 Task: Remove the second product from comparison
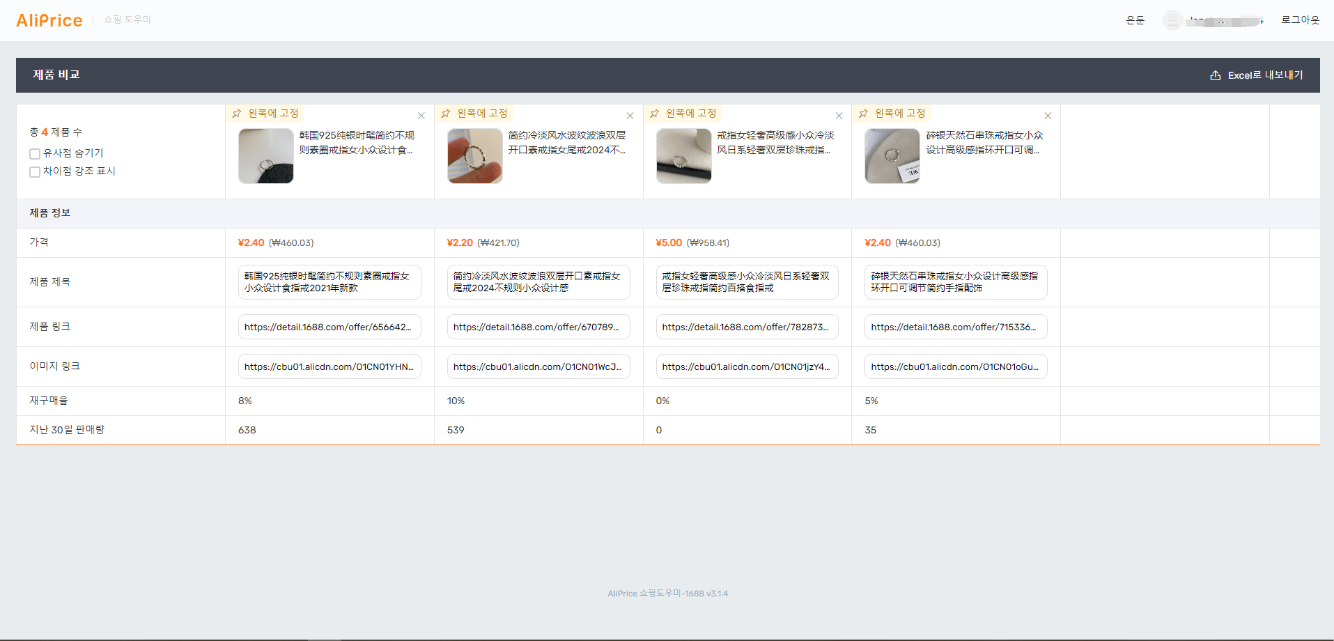point(630,116)
